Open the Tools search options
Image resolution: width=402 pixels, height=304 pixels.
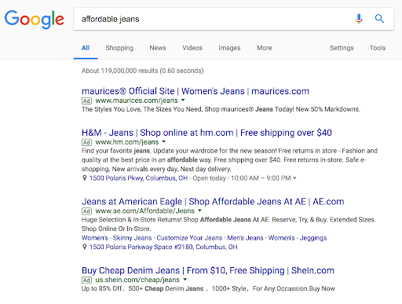tap(378, 48)
